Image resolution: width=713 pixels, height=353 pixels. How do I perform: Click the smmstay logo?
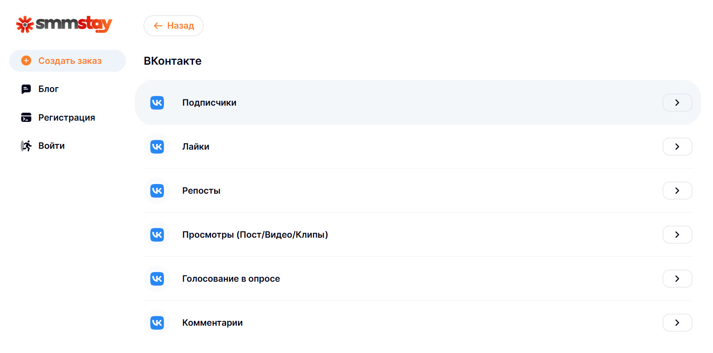[x=64, y=24]
